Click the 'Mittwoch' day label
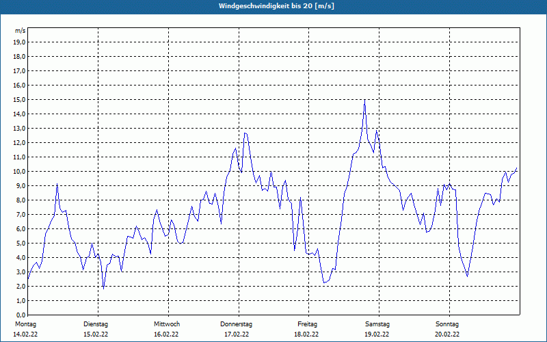Screen dimensions: 547x342 [167, 324]
